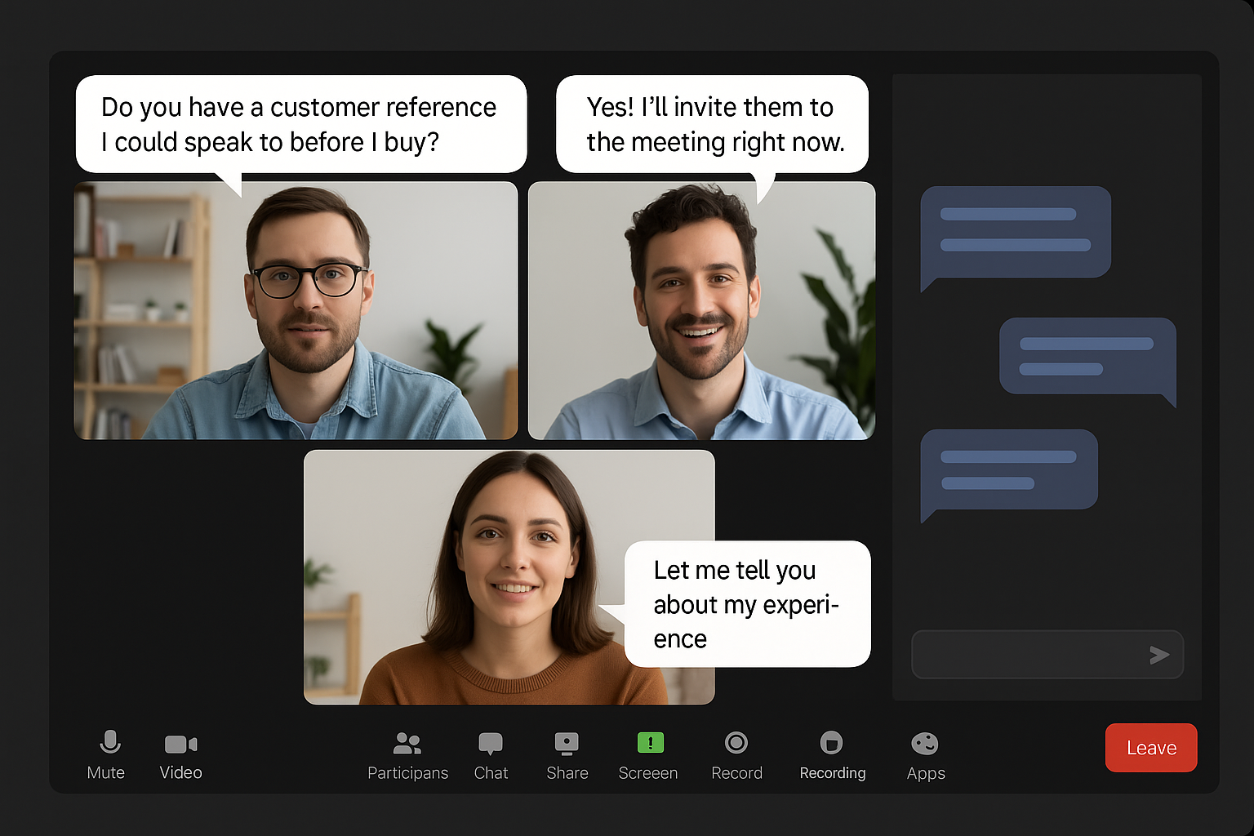Select video tile of smiling curly-haired man
This screenshot has width=1254, height=836.
(x=701, y=310)
